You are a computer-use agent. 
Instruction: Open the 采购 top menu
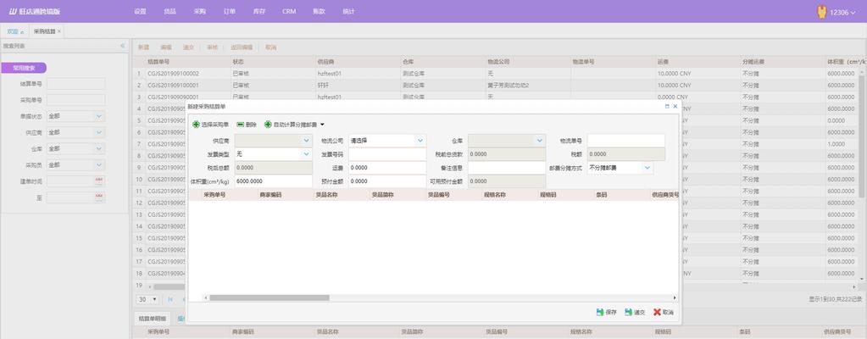(199, 12)
